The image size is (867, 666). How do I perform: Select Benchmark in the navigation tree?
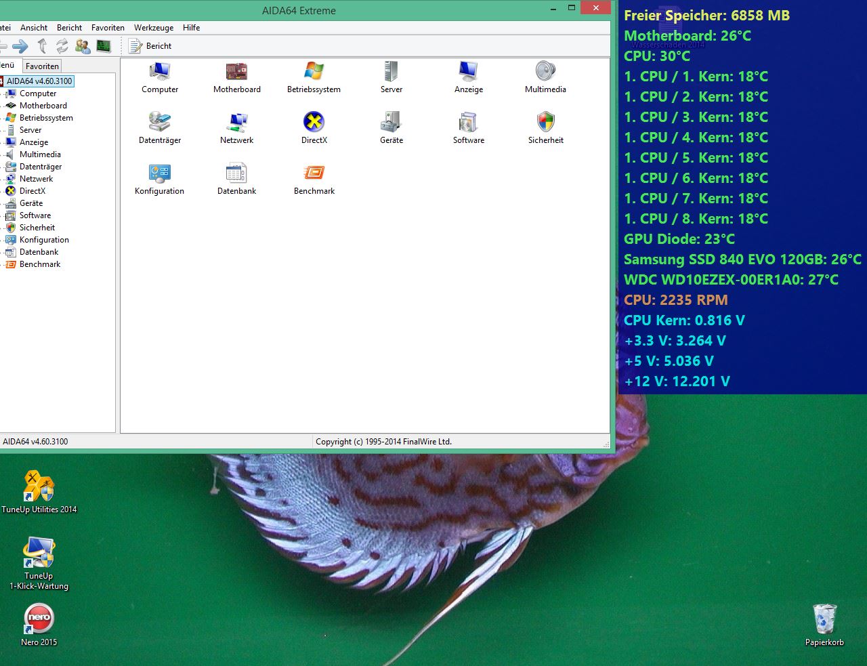[x=40, y=264]
